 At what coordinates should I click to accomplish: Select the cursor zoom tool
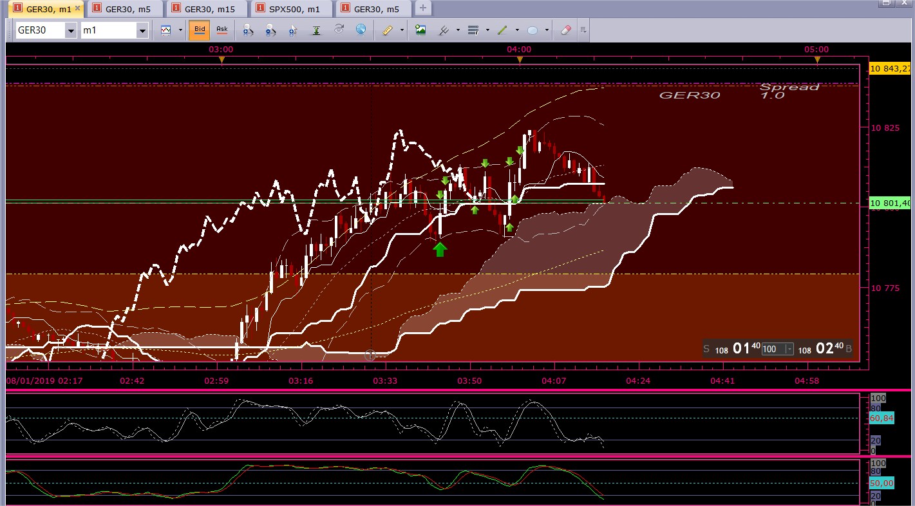click(293, 30)
